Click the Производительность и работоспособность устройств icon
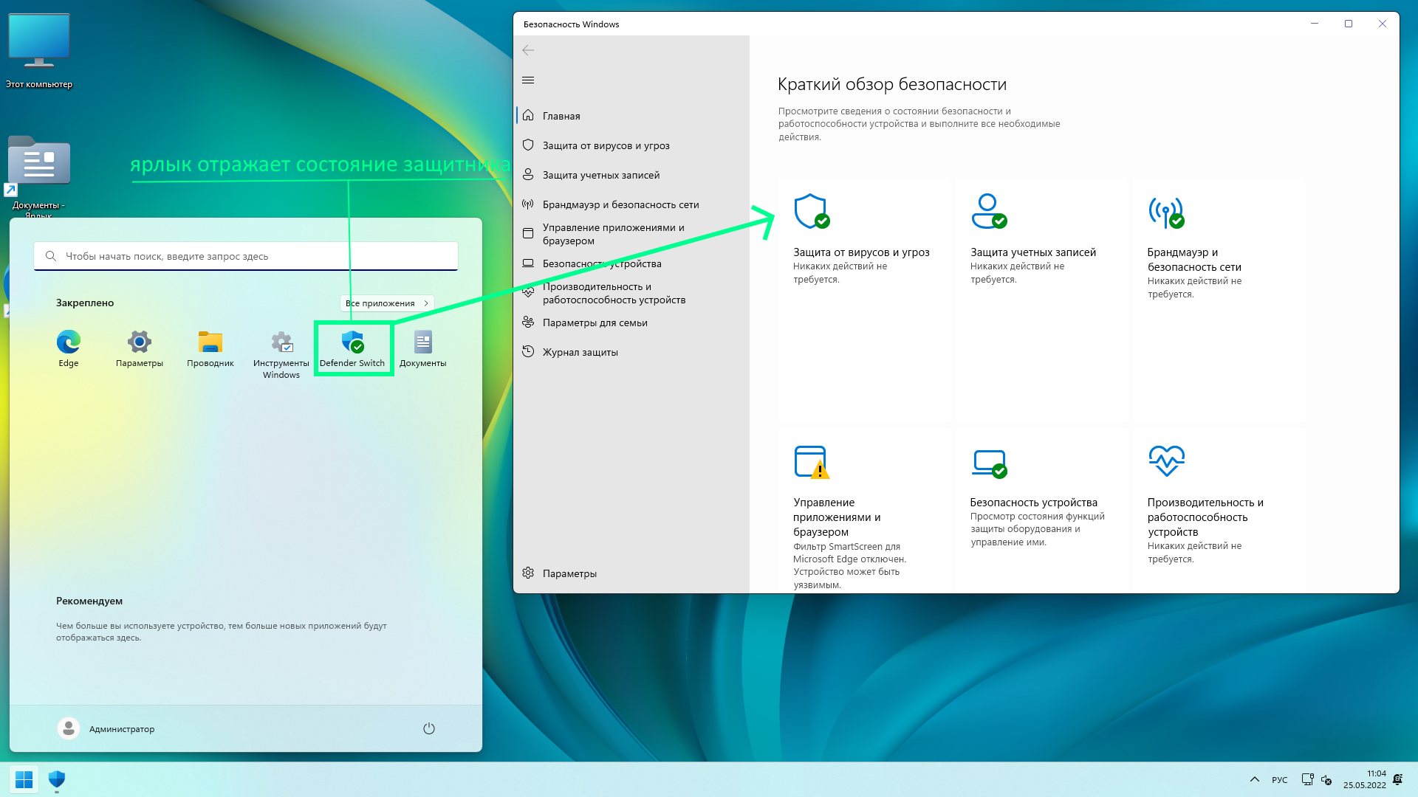Image resolution: width=1418 pixels, height=797 pixels. [x=1165, y=459]
